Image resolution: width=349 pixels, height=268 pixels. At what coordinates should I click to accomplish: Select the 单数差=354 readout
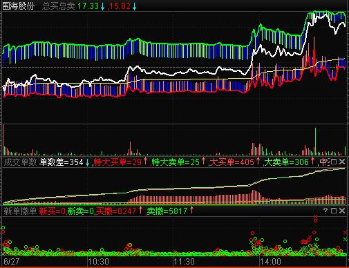tap(62, 162)
